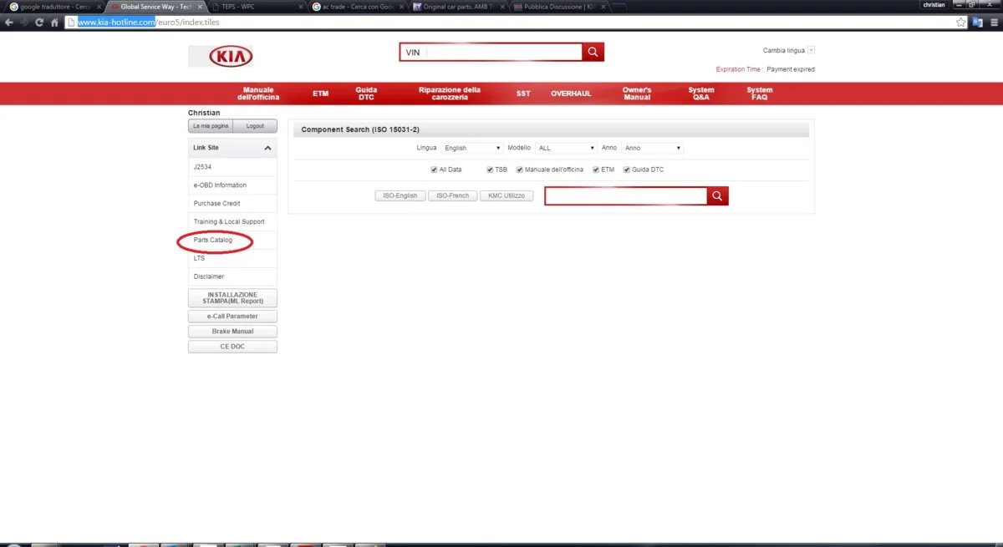
Task: Collapse the Link Site section
Action: pos(267,148)
